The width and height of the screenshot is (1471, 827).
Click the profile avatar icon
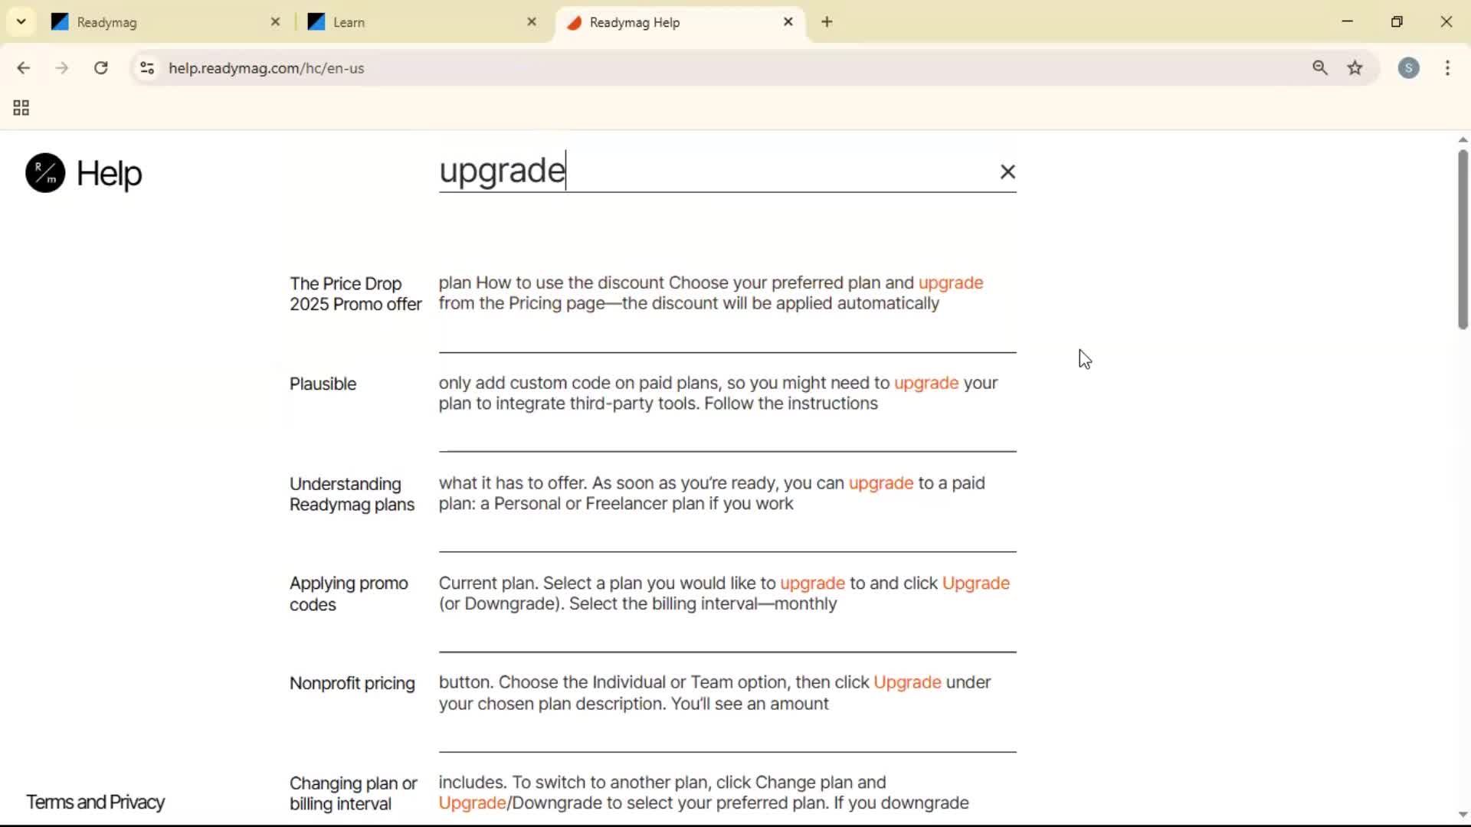(1410, 68)
